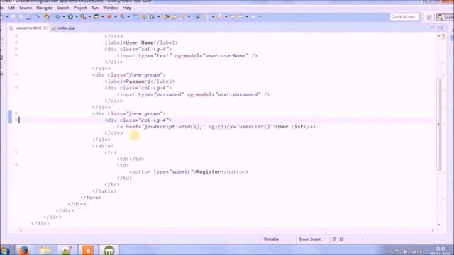Click the Open Perspective icon near Quick Access
The width and height of the screenshot is (454, 255).
pyautogui.click(x=429, y=17)
